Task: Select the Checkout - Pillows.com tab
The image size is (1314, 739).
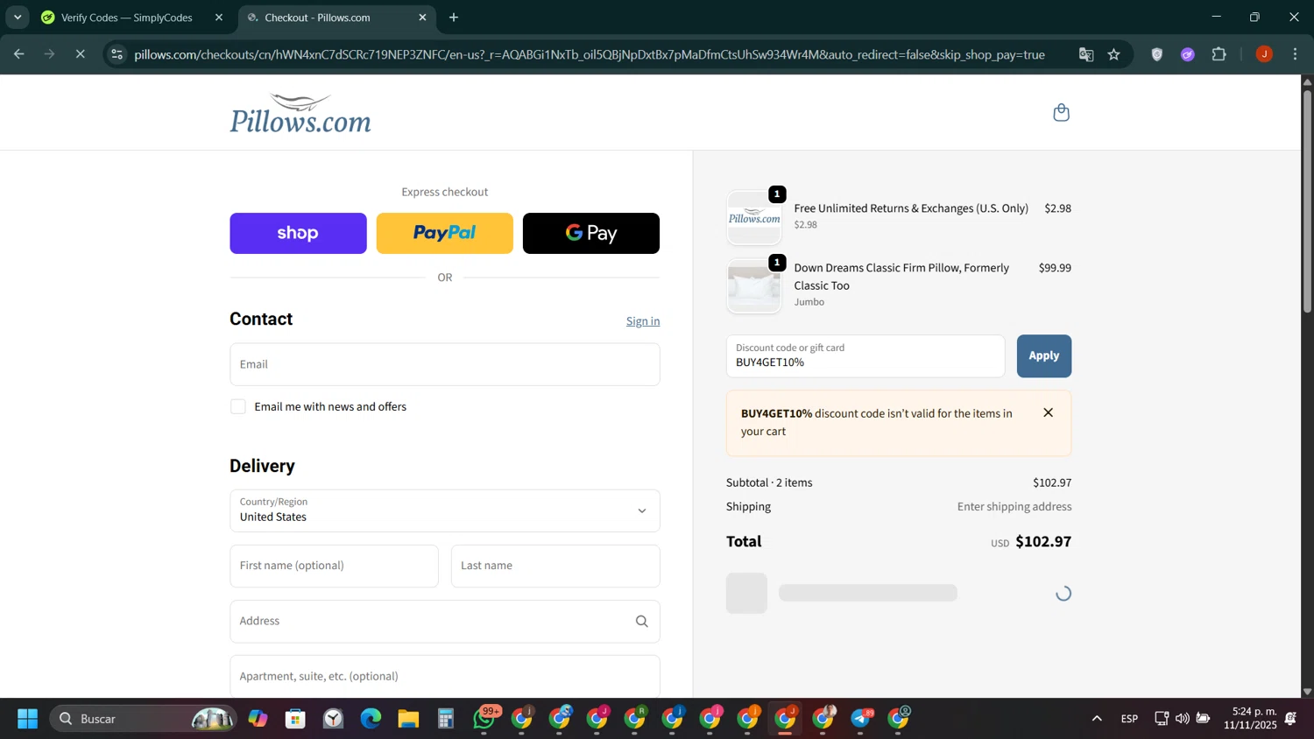Action: (x=317, y=18)
